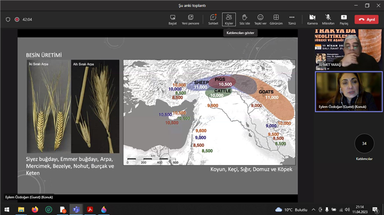384x215 pixels.
Task: Click the shield security icon
Action: 8,19
